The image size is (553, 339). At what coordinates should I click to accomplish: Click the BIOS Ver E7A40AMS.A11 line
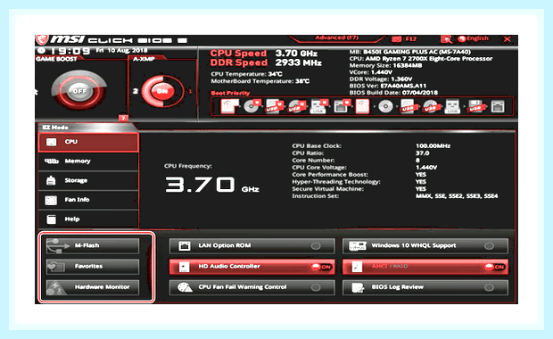[x=388, y=86]
